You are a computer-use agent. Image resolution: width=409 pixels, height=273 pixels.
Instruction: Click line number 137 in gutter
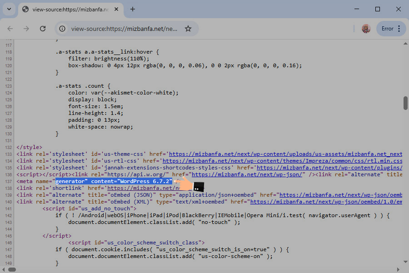[8, 182]
